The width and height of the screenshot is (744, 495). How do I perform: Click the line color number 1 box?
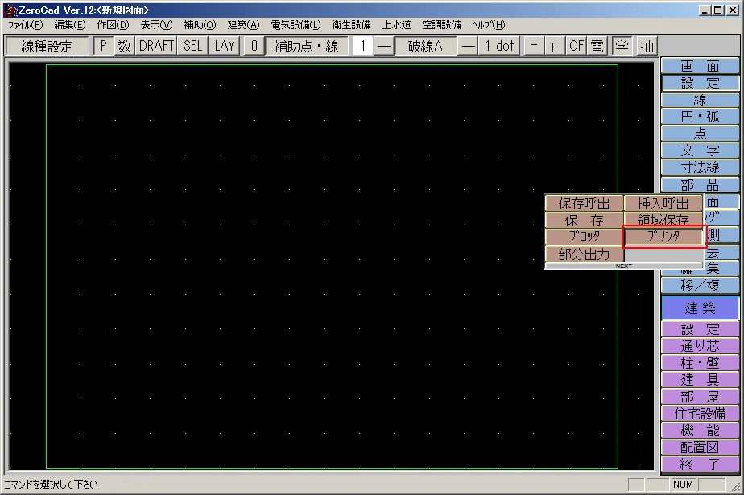coord(362,46)
